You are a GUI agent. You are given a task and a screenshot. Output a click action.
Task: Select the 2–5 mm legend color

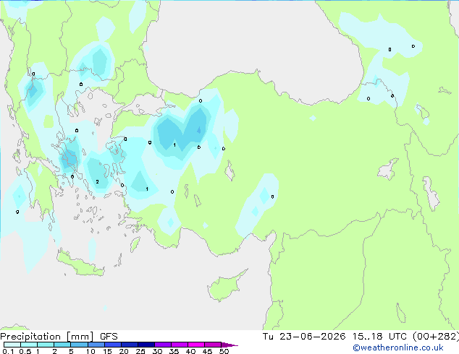(x=62, y=345)
